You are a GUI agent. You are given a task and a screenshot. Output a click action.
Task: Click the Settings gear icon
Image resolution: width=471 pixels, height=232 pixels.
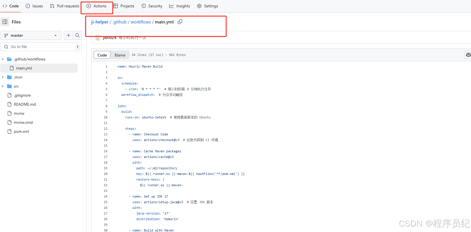199,6
